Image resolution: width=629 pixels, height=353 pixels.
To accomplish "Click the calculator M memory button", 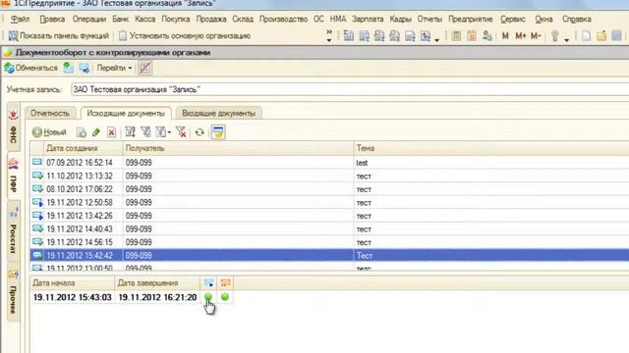I will [x=505, y=36].
